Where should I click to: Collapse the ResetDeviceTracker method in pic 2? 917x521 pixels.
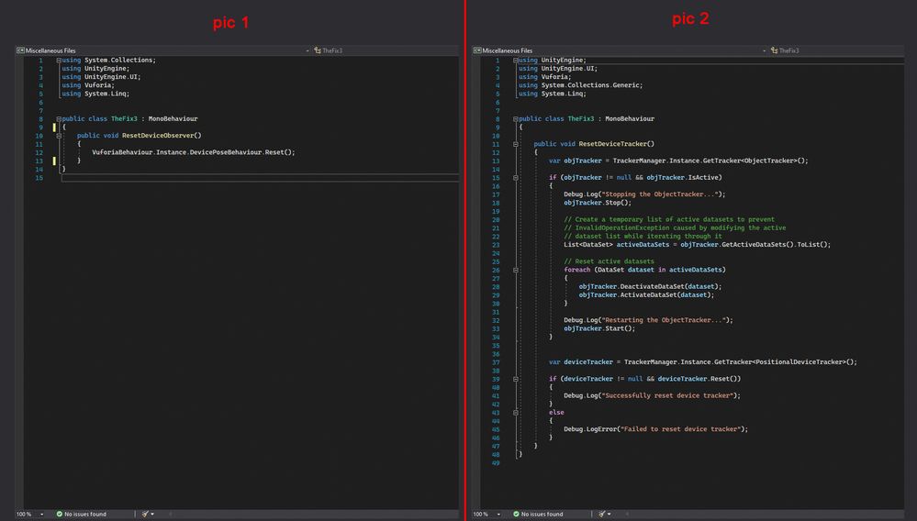pos(516,144)
